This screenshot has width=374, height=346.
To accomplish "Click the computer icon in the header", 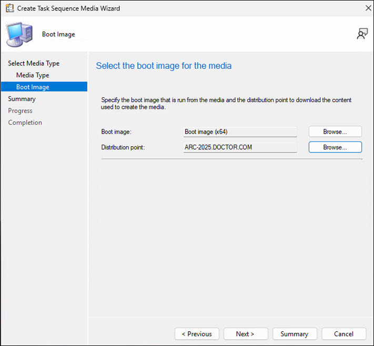I will coord(20,35).
